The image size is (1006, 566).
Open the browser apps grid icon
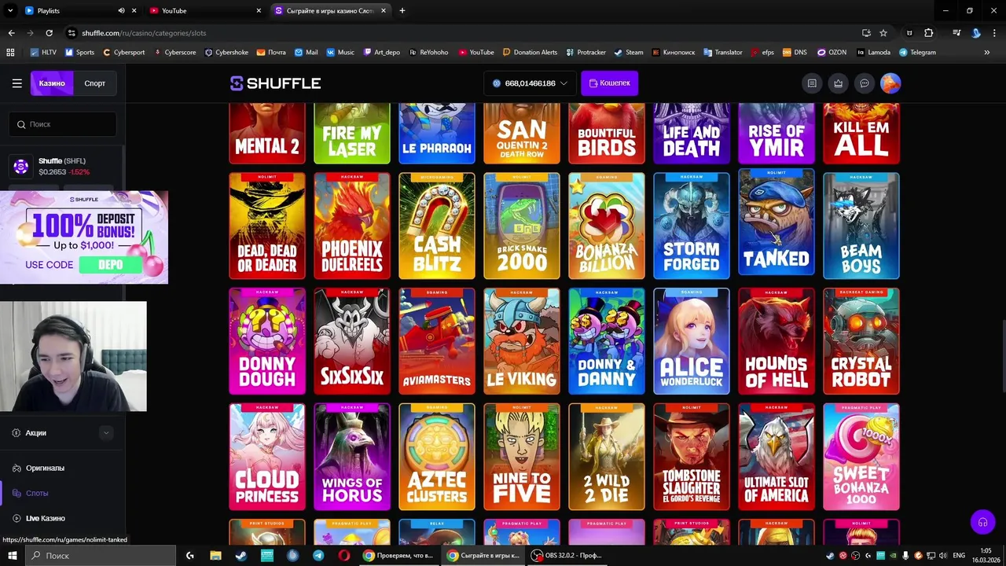(x=10, y=53)
